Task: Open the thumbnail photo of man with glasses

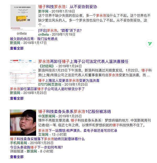Action: (x=23, y=123)
